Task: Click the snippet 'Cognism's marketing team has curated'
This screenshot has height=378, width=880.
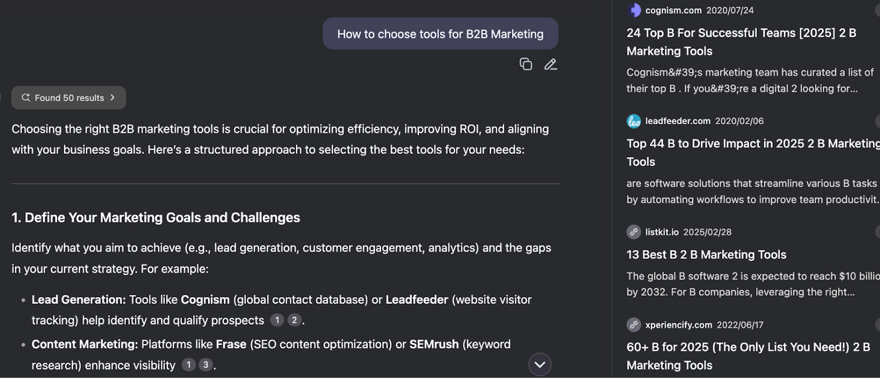Action: [x=750, y=80]
